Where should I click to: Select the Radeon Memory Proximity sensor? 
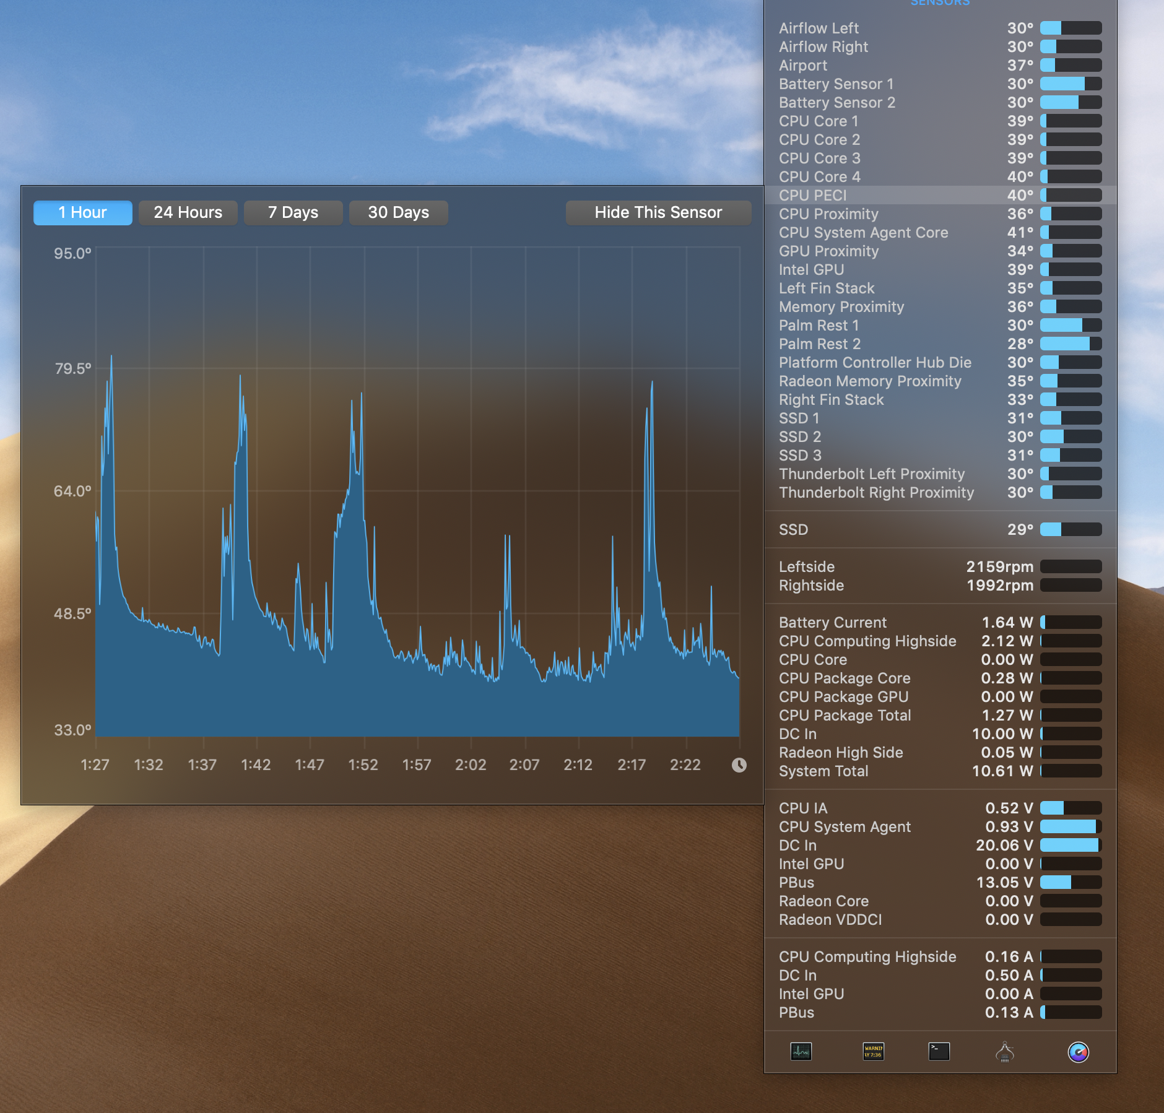click(940, 381)
